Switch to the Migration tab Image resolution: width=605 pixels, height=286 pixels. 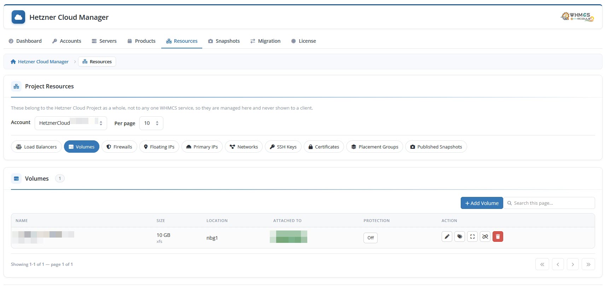[265, 41]
